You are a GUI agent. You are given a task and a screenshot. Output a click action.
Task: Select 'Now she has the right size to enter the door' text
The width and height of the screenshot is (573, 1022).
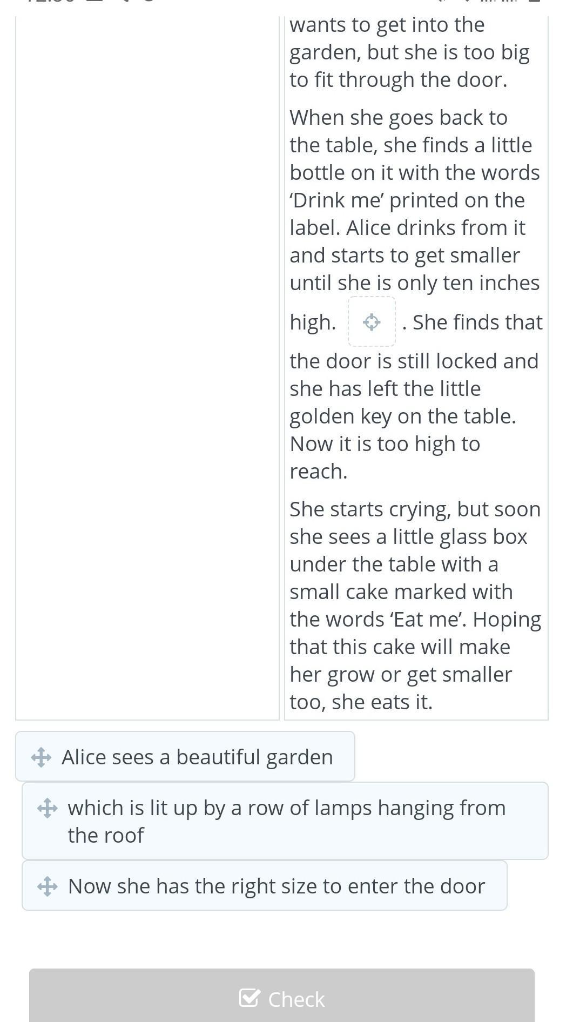click(276, 886)
